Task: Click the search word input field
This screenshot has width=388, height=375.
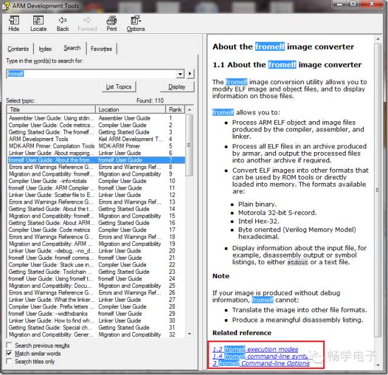Action: (92, 74)
